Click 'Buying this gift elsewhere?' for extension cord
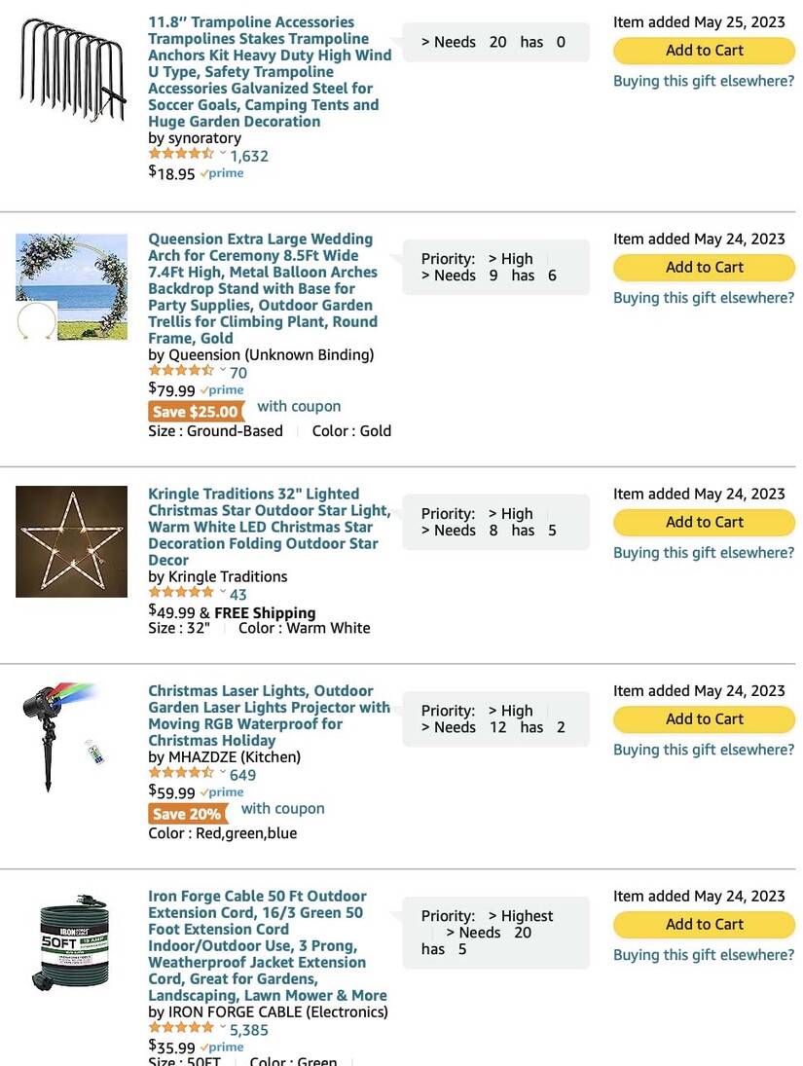Screen dimensions: 803x1066 point(704,955)
